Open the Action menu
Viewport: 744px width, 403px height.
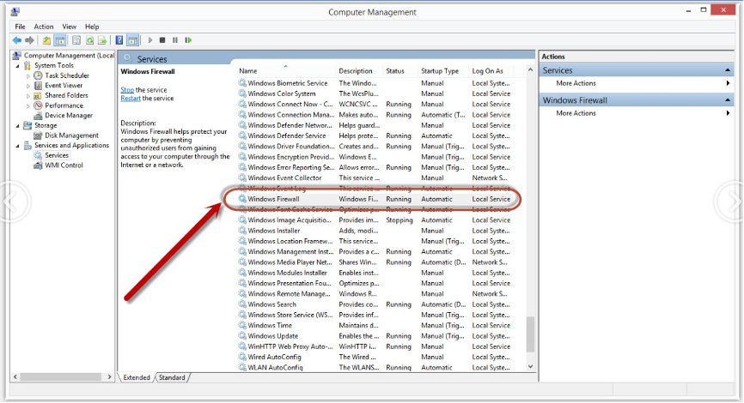[43, 27]
